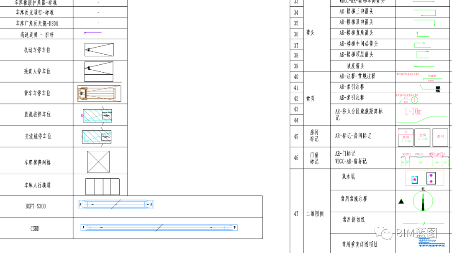Click the 货车停车位 label
The height and width of the screenshot is (253, 452).
point(37,93)
